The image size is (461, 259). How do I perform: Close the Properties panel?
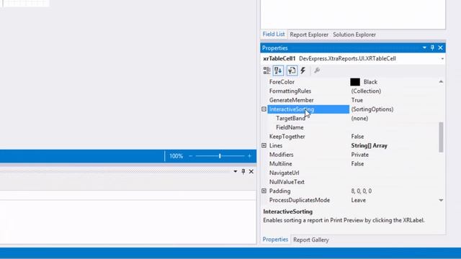click(x=440, y=47)
